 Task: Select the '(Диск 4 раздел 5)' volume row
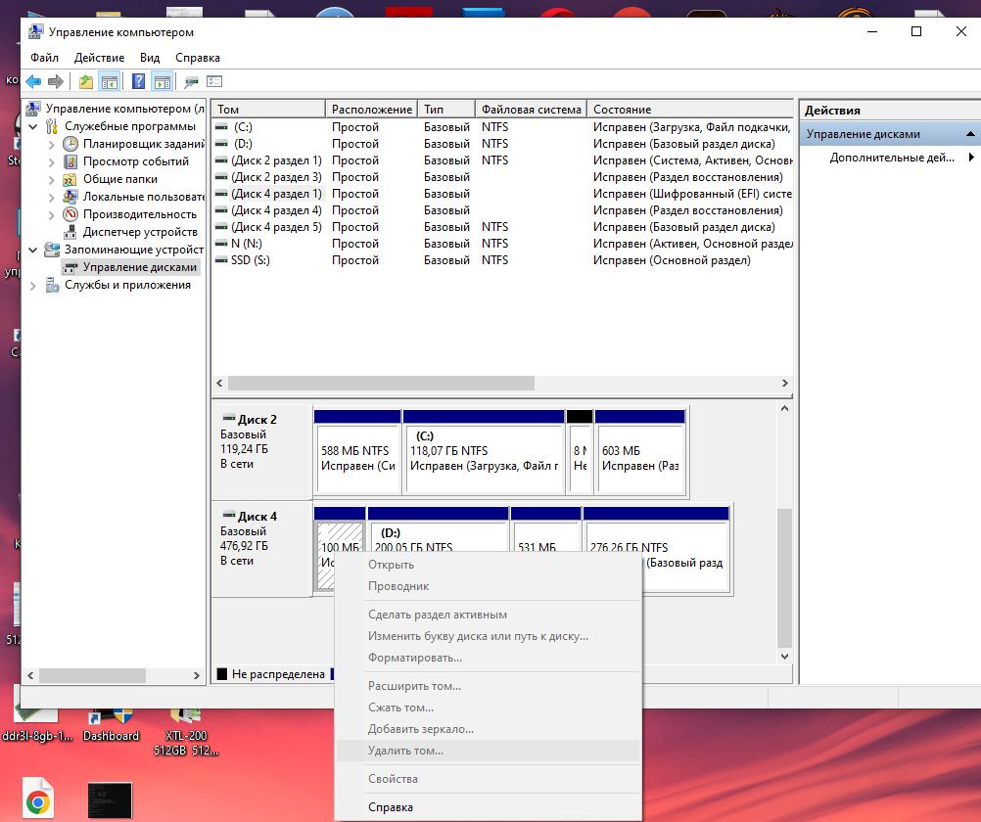[x=502, y=227]
